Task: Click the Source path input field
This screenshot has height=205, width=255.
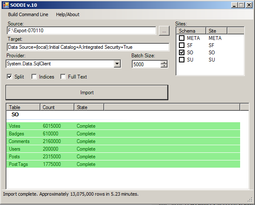Action: point(82,31)
